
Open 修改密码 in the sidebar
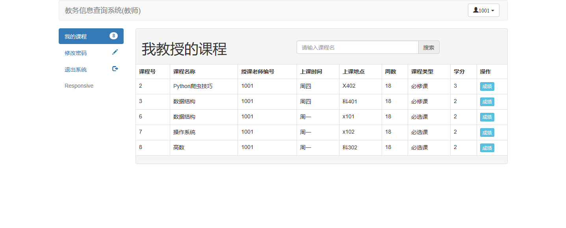91,53
